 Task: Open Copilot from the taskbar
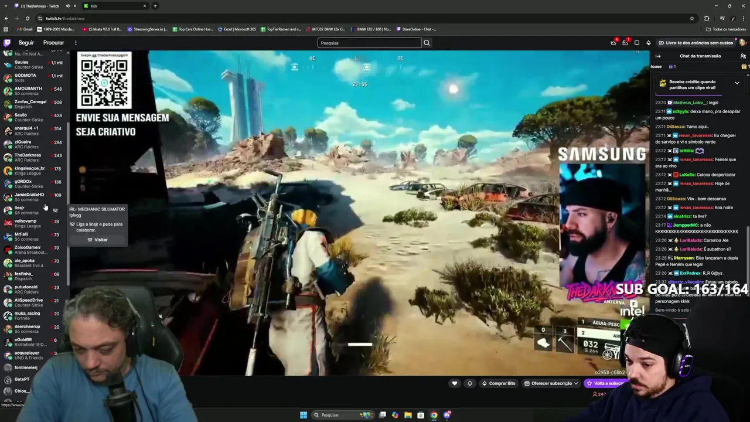pos(395,415)
